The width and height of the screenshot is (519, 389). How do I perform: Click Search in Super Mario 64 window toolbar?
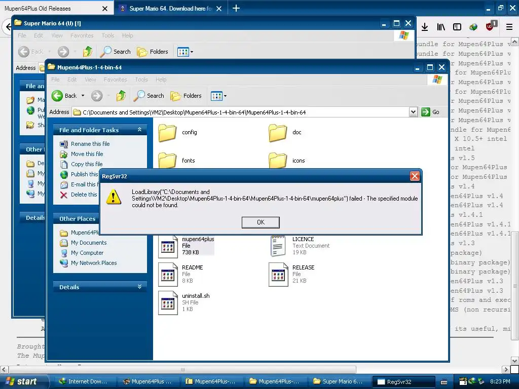coord(116,52)
